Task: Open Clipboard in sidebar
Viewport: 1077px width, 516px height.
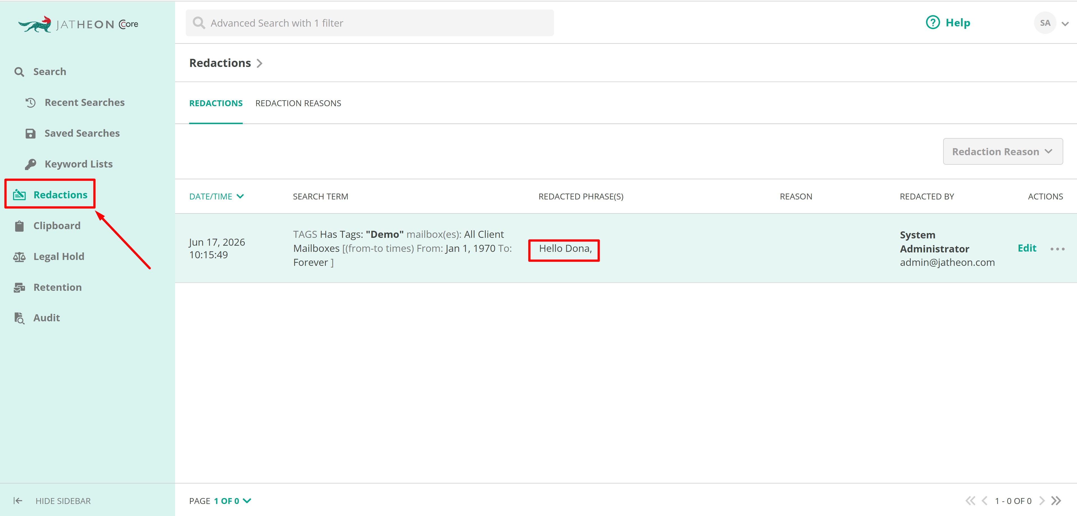Action: 57,226
